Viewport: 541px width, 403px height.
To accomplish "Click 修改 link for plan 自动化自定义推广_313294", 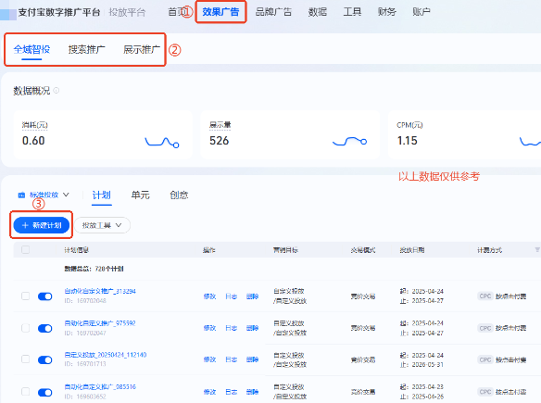I will click(x=209, y=296).
